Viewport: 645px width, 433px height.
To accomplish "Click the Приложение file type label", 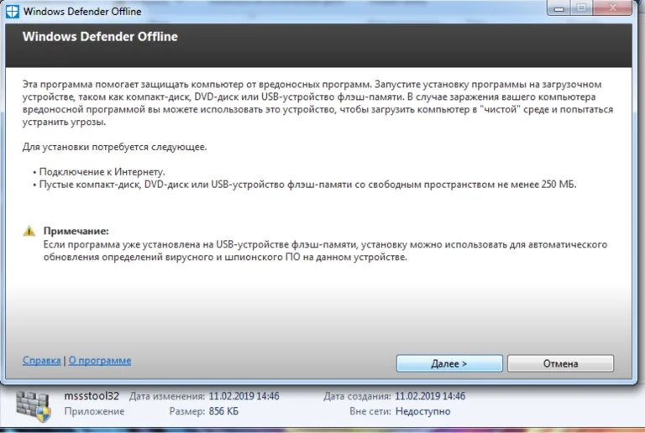I will click(x=94, y=411).
